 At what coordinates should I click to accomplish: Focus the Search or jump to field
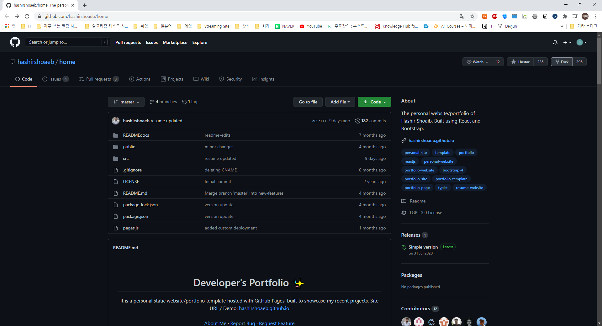67,42
